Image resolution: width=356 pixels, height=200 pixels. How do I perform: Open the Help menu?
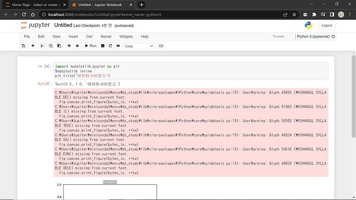(x=145, y=37)
